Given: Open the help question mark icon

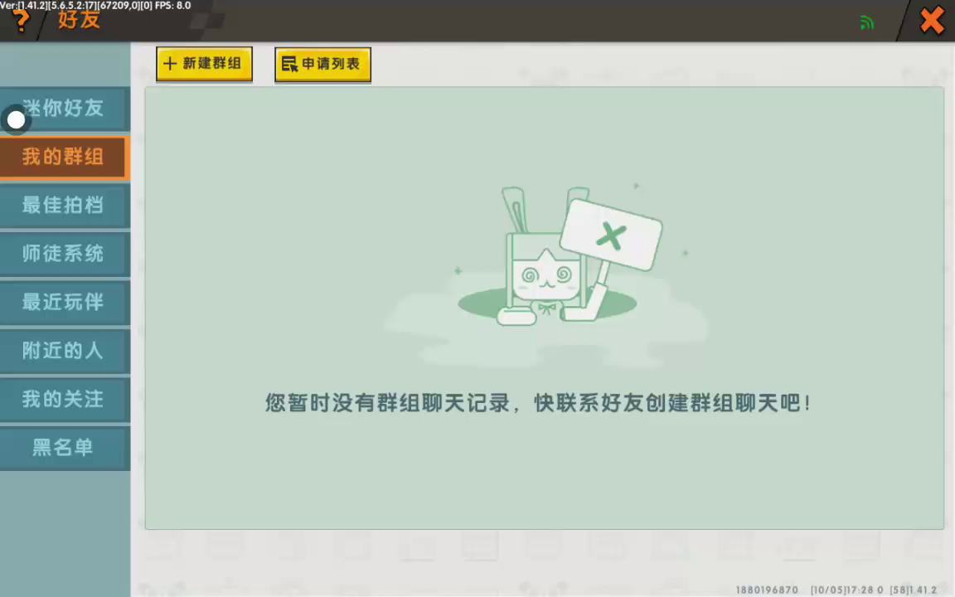Looking at the screenshot, I should pyautogui.click(x=21, y=21).
